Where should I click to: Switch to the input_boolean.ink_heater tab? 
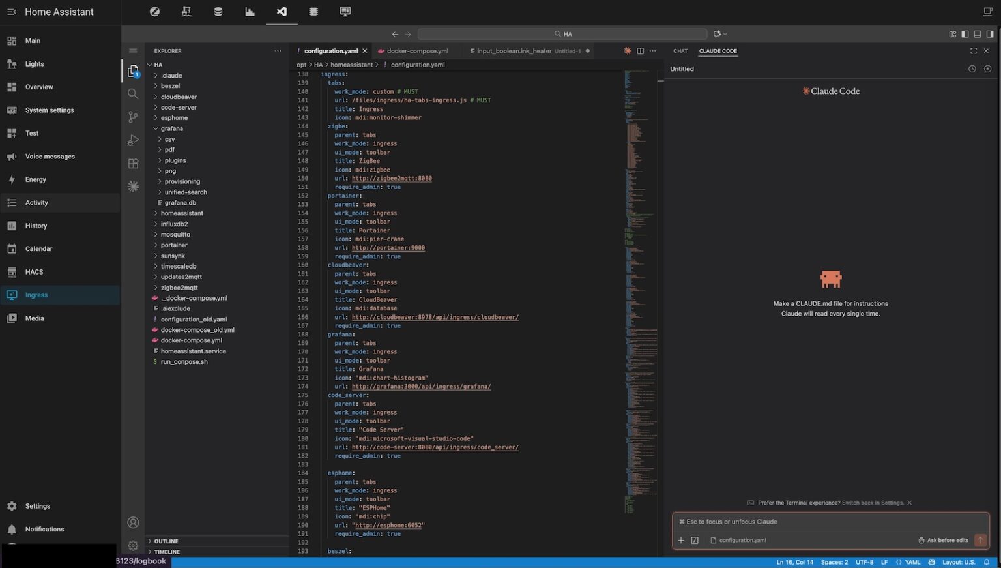pyautogui.click(x=529, y=51)
